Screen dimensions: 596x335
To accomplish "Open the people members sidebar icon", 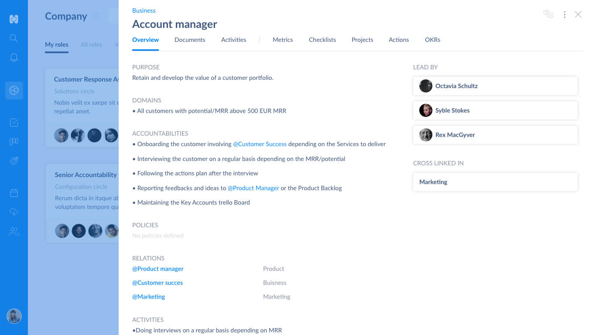I will click(14, 232).
